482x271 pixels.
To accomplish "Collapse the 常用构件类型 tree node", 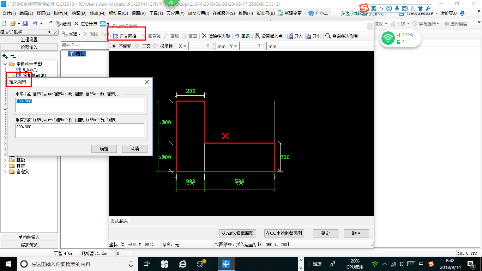I will (x=5, y=64).
